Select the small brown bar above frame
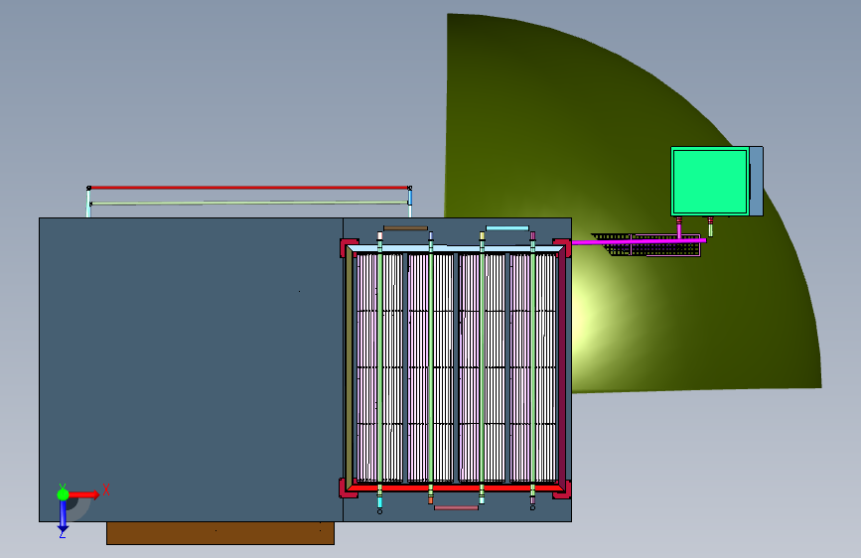 tap(405, 228)
